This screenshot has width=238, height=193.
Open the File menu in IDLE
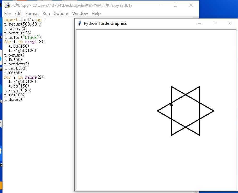[x=7, y=14]
